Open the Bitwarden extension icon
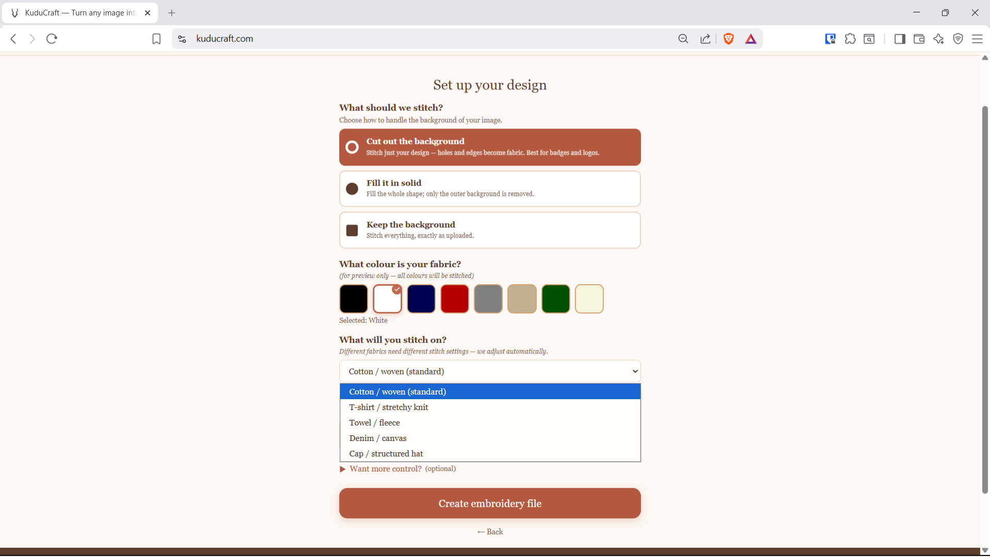 click(830, 39)
